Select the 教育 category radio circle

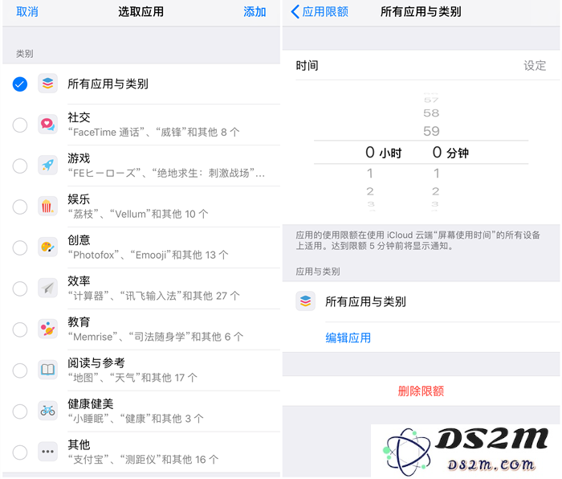pos(20,330)
